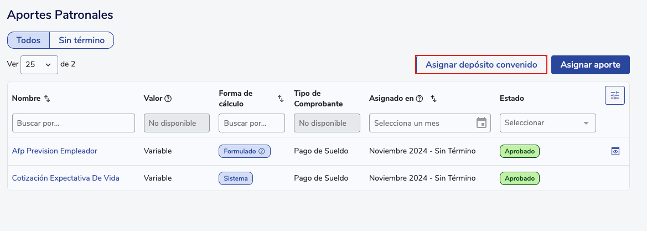The image size is (647, 231).
Task: Open the calendar icon in month picker
Action: pyautogui.click(x=482, y=122)
